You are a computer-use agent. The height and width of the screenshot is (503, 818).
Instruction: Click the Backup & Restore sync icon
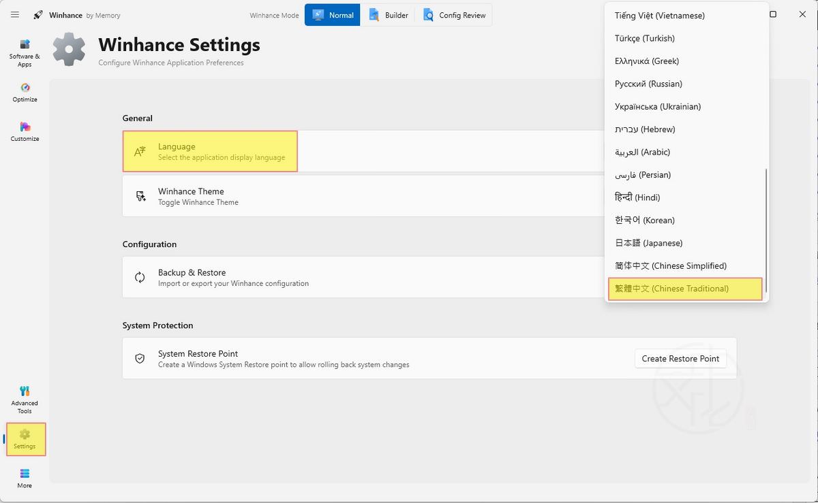(140, 277)
